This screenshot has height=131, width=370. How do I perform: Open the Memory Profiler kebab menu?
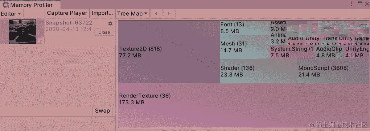pos(351,4)
